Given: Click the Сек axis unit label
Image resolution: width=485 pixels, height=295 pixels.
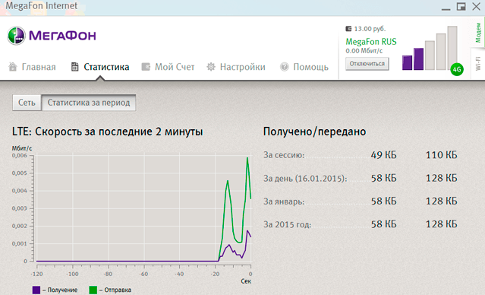Looking at the screenshot, I should coord(246,281).
